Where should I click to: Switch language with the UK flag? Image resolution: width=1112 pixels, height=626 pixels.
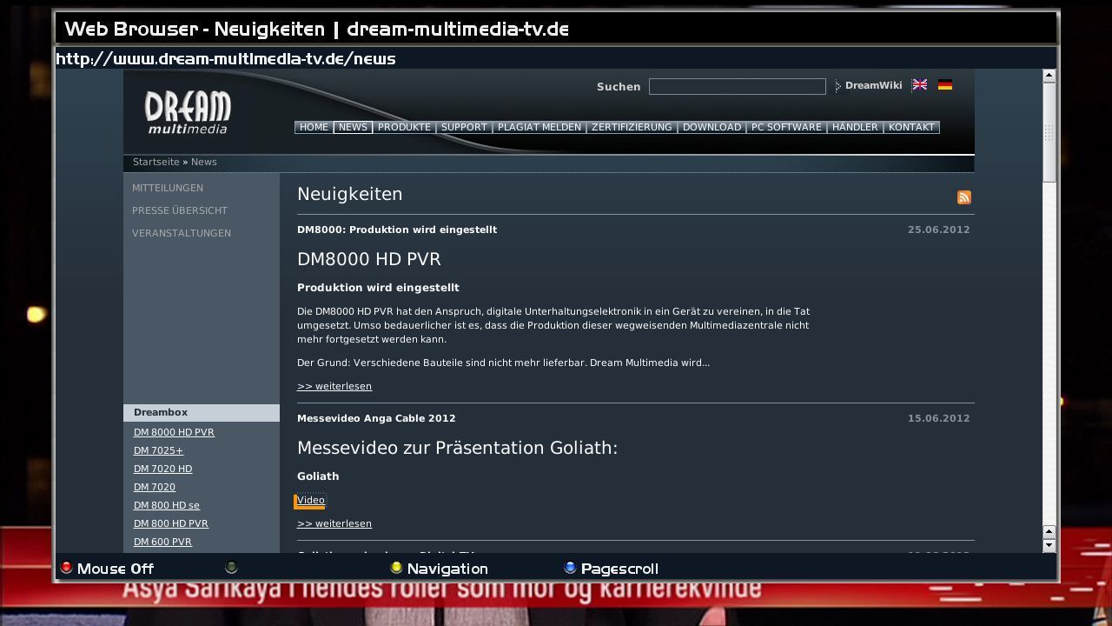coord(919,85)
